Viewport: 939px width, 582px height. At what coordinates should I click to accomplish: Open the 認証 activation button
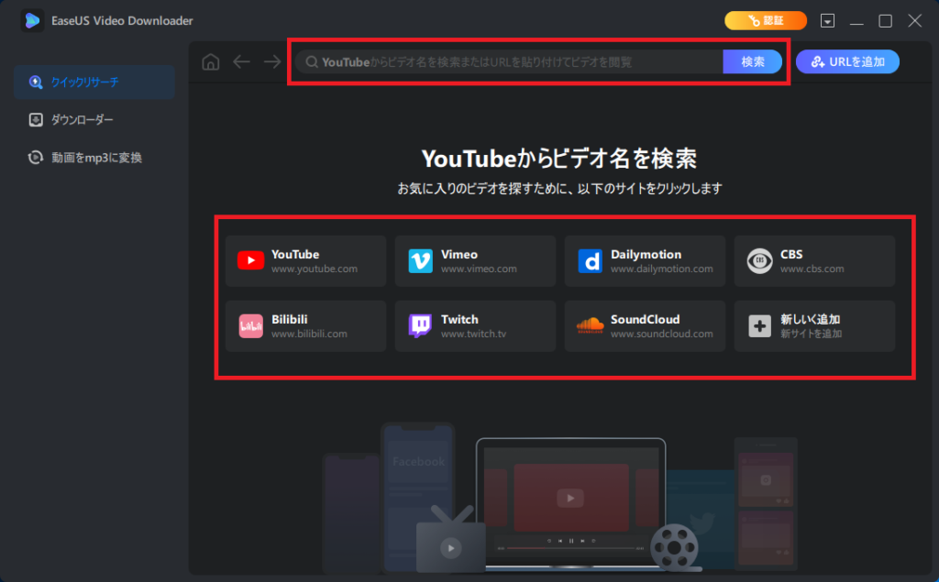(766, 19)
